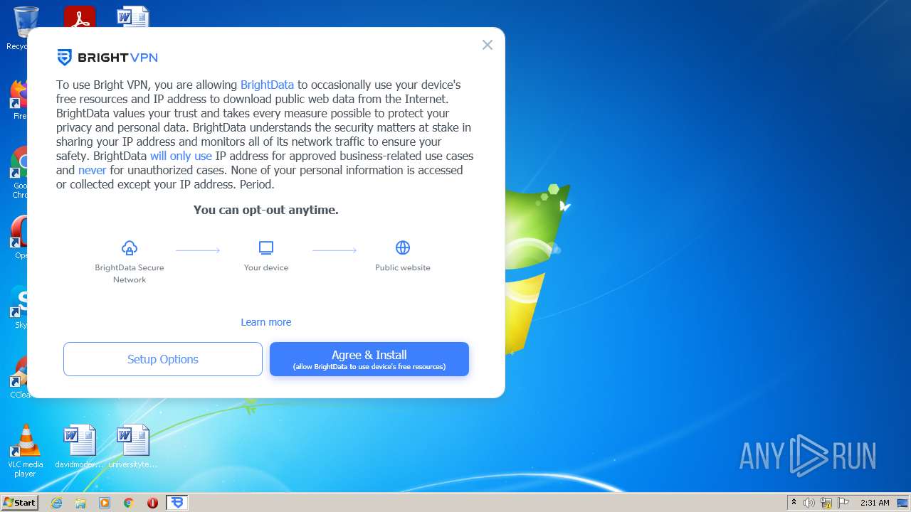Show hidden tray icons arrow
The image size is (911, 512).
pyautogui.click(x=794, y=502)
